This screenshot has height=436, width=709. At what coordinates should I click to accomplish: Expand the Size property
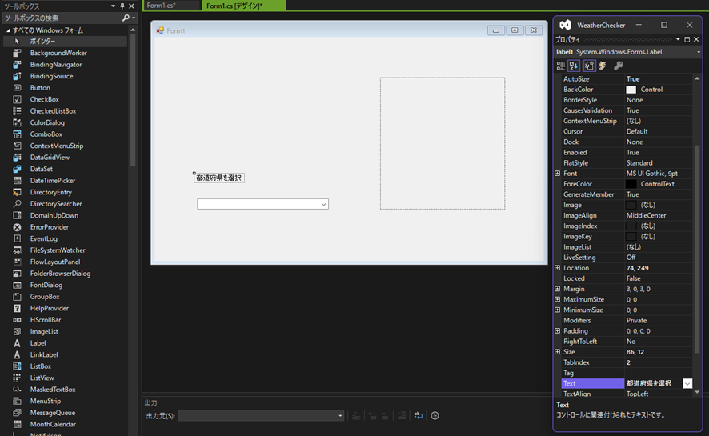(557, 352)
